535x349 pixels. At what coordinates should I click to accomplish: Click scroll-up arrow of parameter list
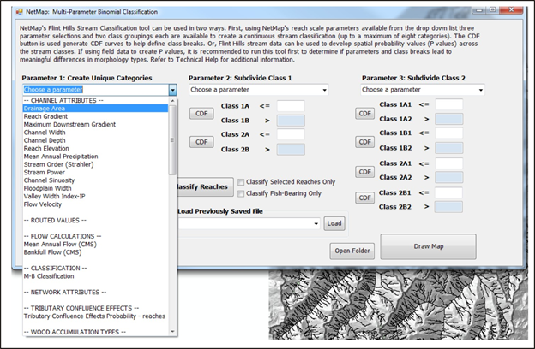172,101
